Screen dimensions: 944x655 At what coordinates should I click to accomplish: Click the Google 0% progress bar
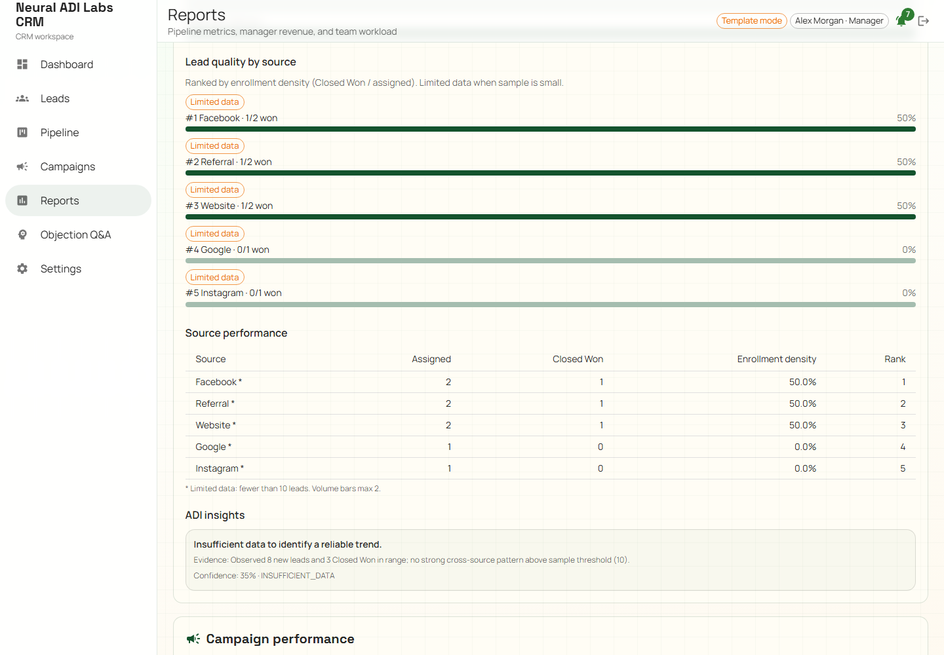tap(551, 261)
